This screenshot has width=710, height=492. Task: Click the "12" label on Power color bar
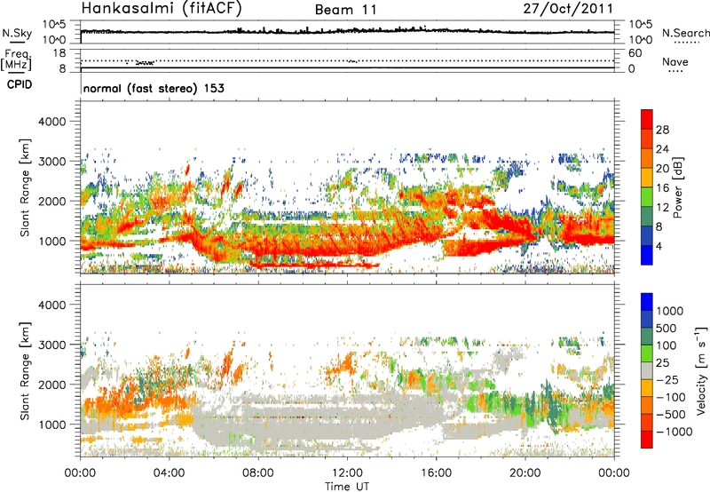tap(662, 208)
